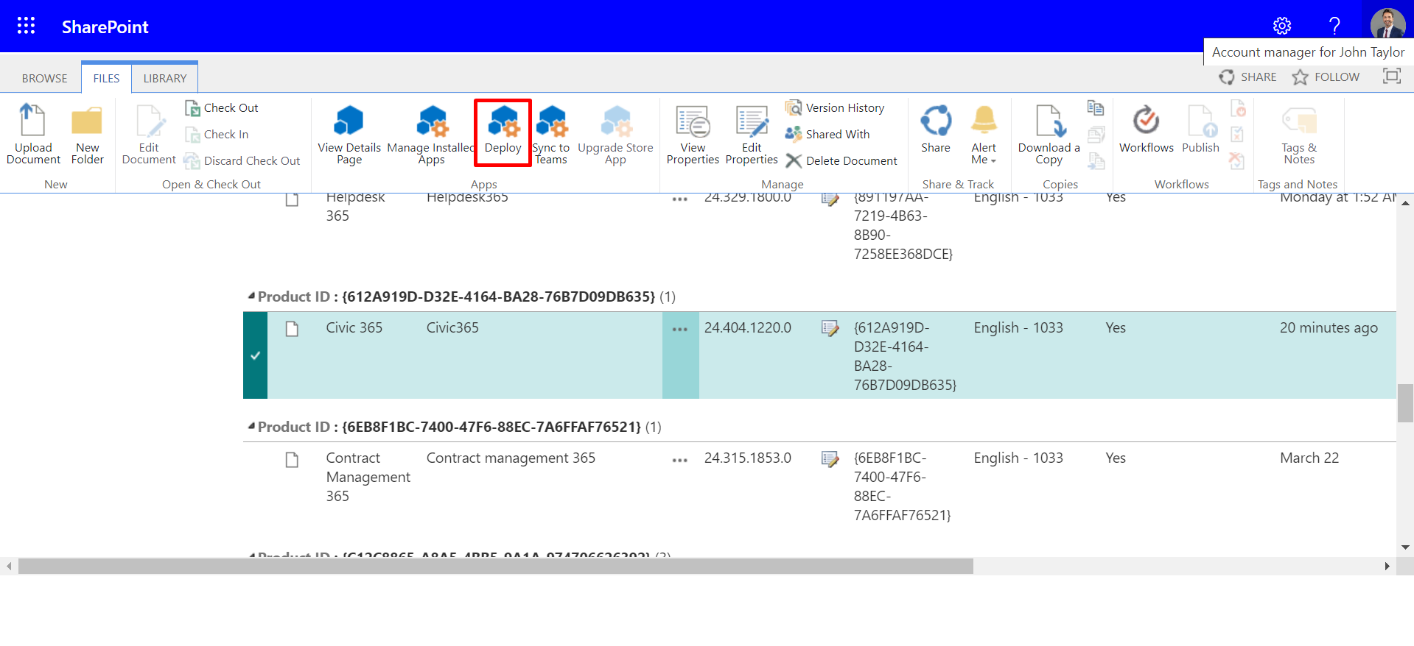1414x646 pixels.
Task: Click the vertical scrollbar thumb
Action: click(1405, 402)
